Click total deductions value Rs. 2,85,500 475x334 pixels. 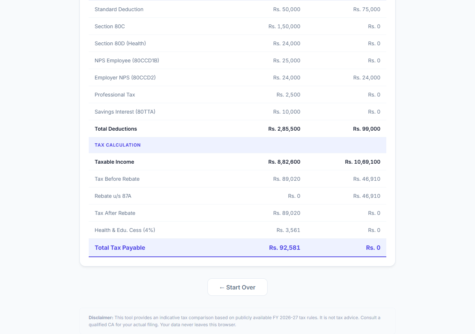tap(284, 129)
